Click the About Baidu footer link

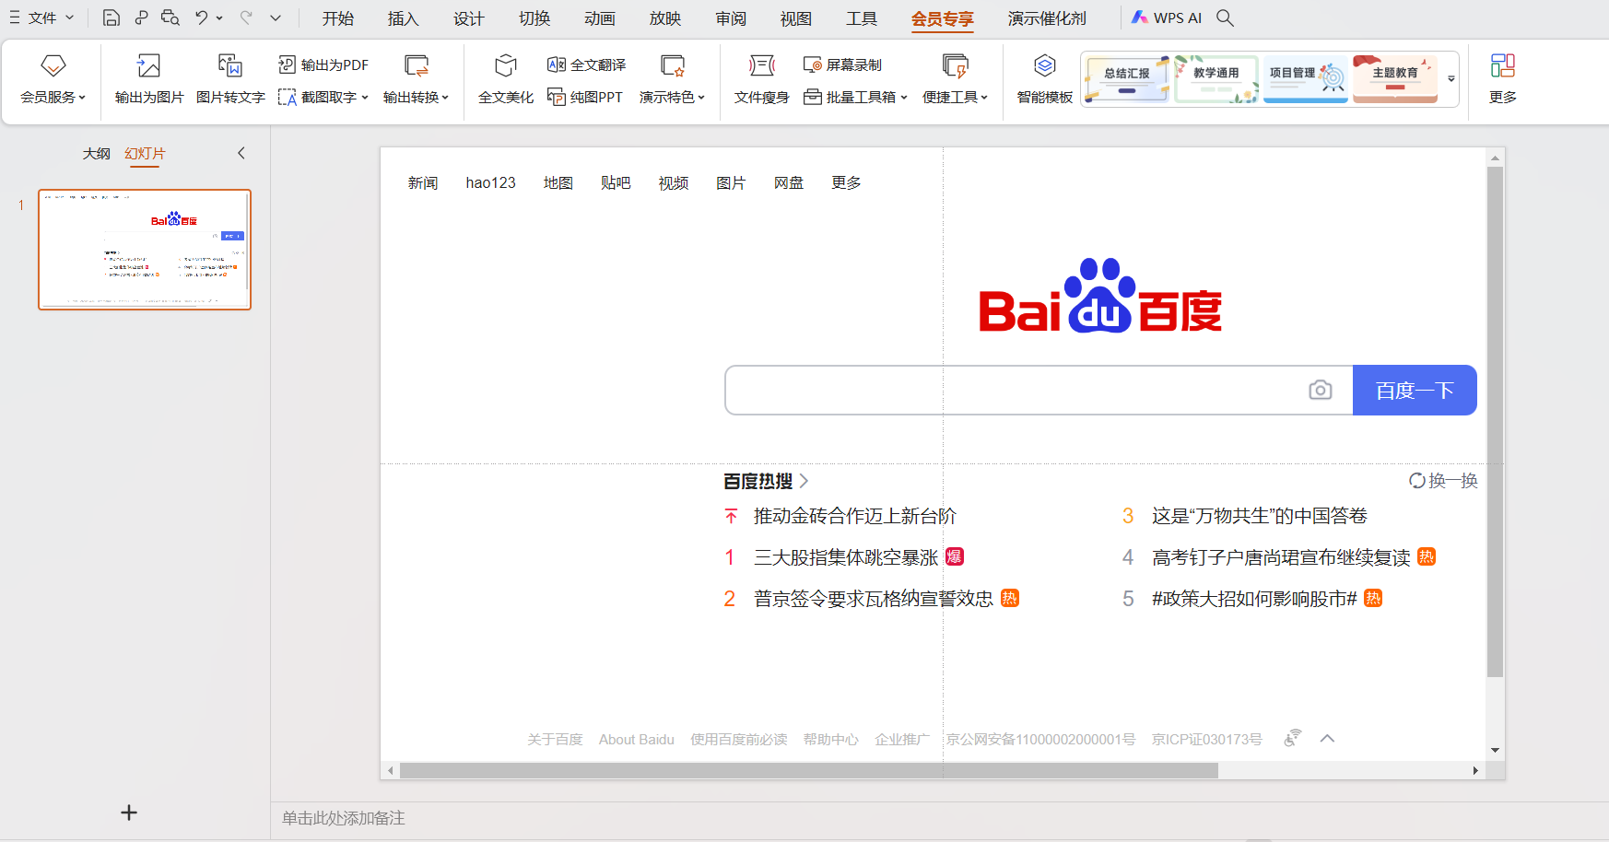[637, 740]
